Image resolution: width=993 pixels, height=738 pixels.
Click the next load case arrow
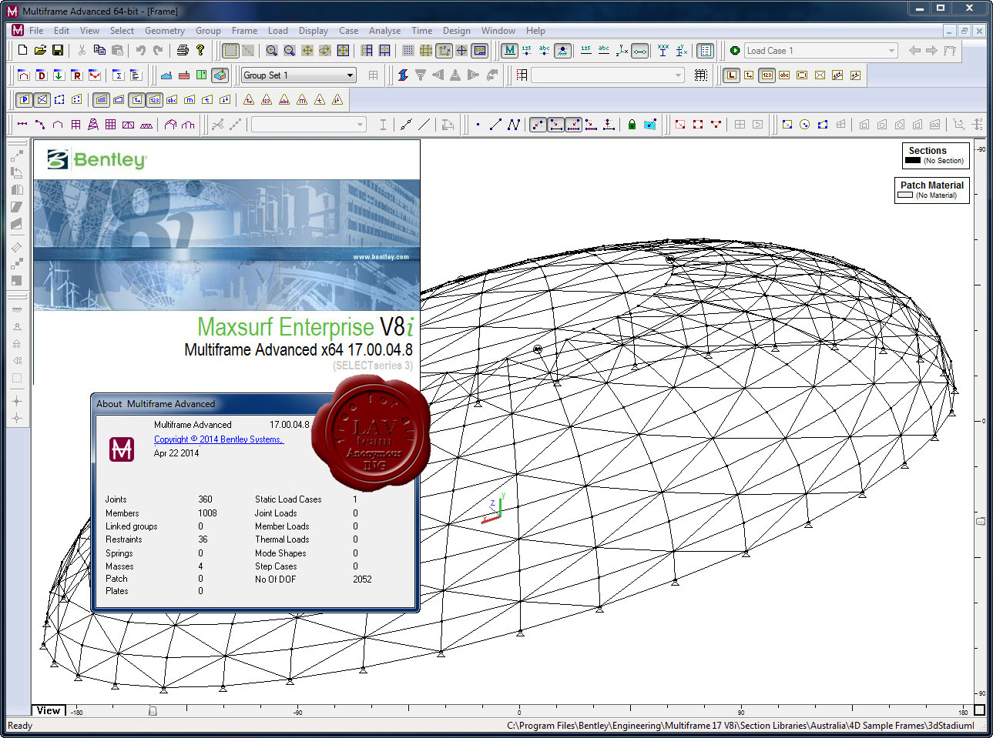coord(931,50)
